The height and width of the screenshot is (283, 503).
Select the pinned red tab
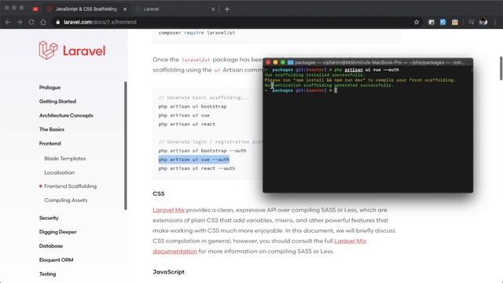(x=35, y=9)
